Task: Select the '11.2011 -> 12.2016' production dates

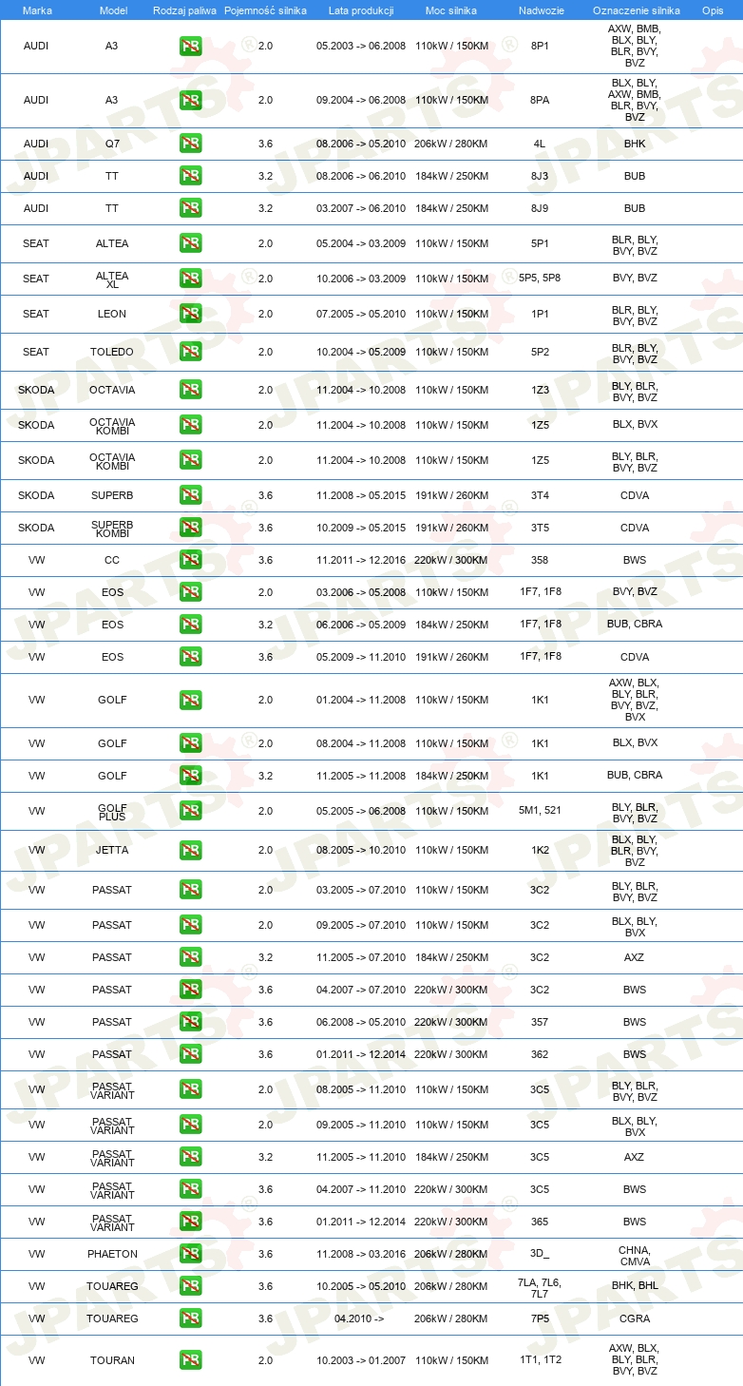Action: [361, 560]
